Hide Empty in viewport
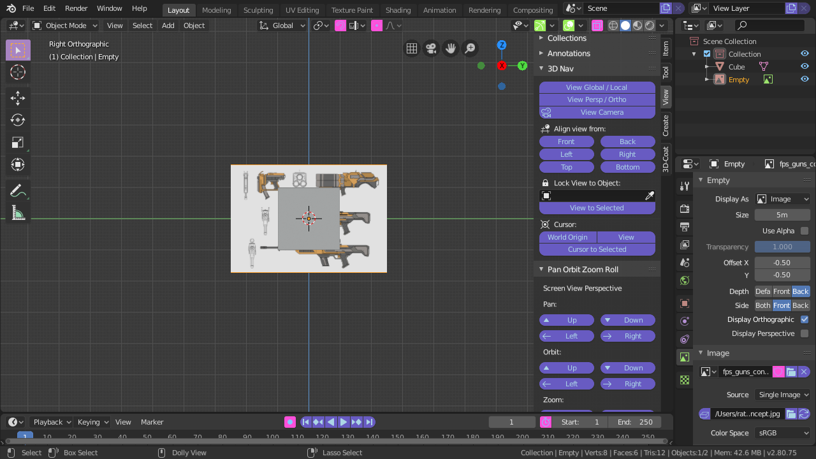Screen dimensions: 816x459 tap(805, 79)
